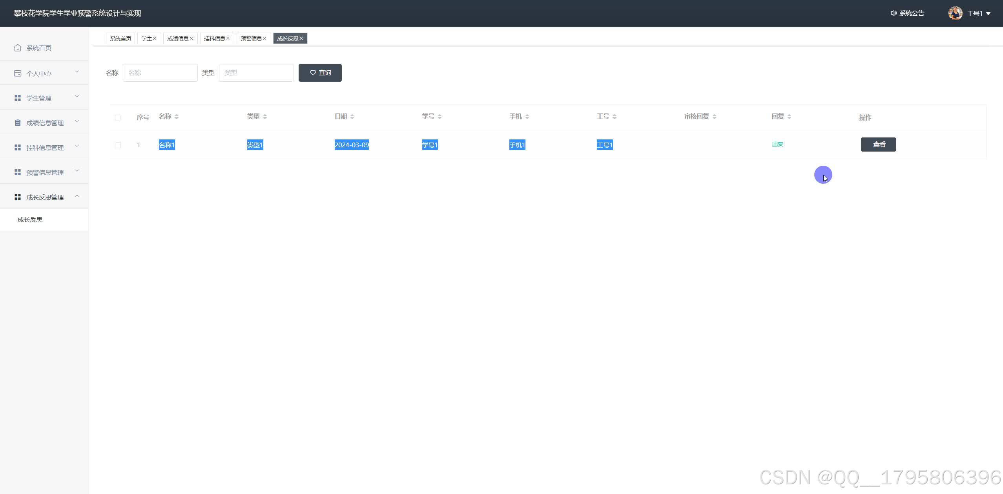
Task: Click the sort arrows on 日期 column
Action: pos(352,117)
